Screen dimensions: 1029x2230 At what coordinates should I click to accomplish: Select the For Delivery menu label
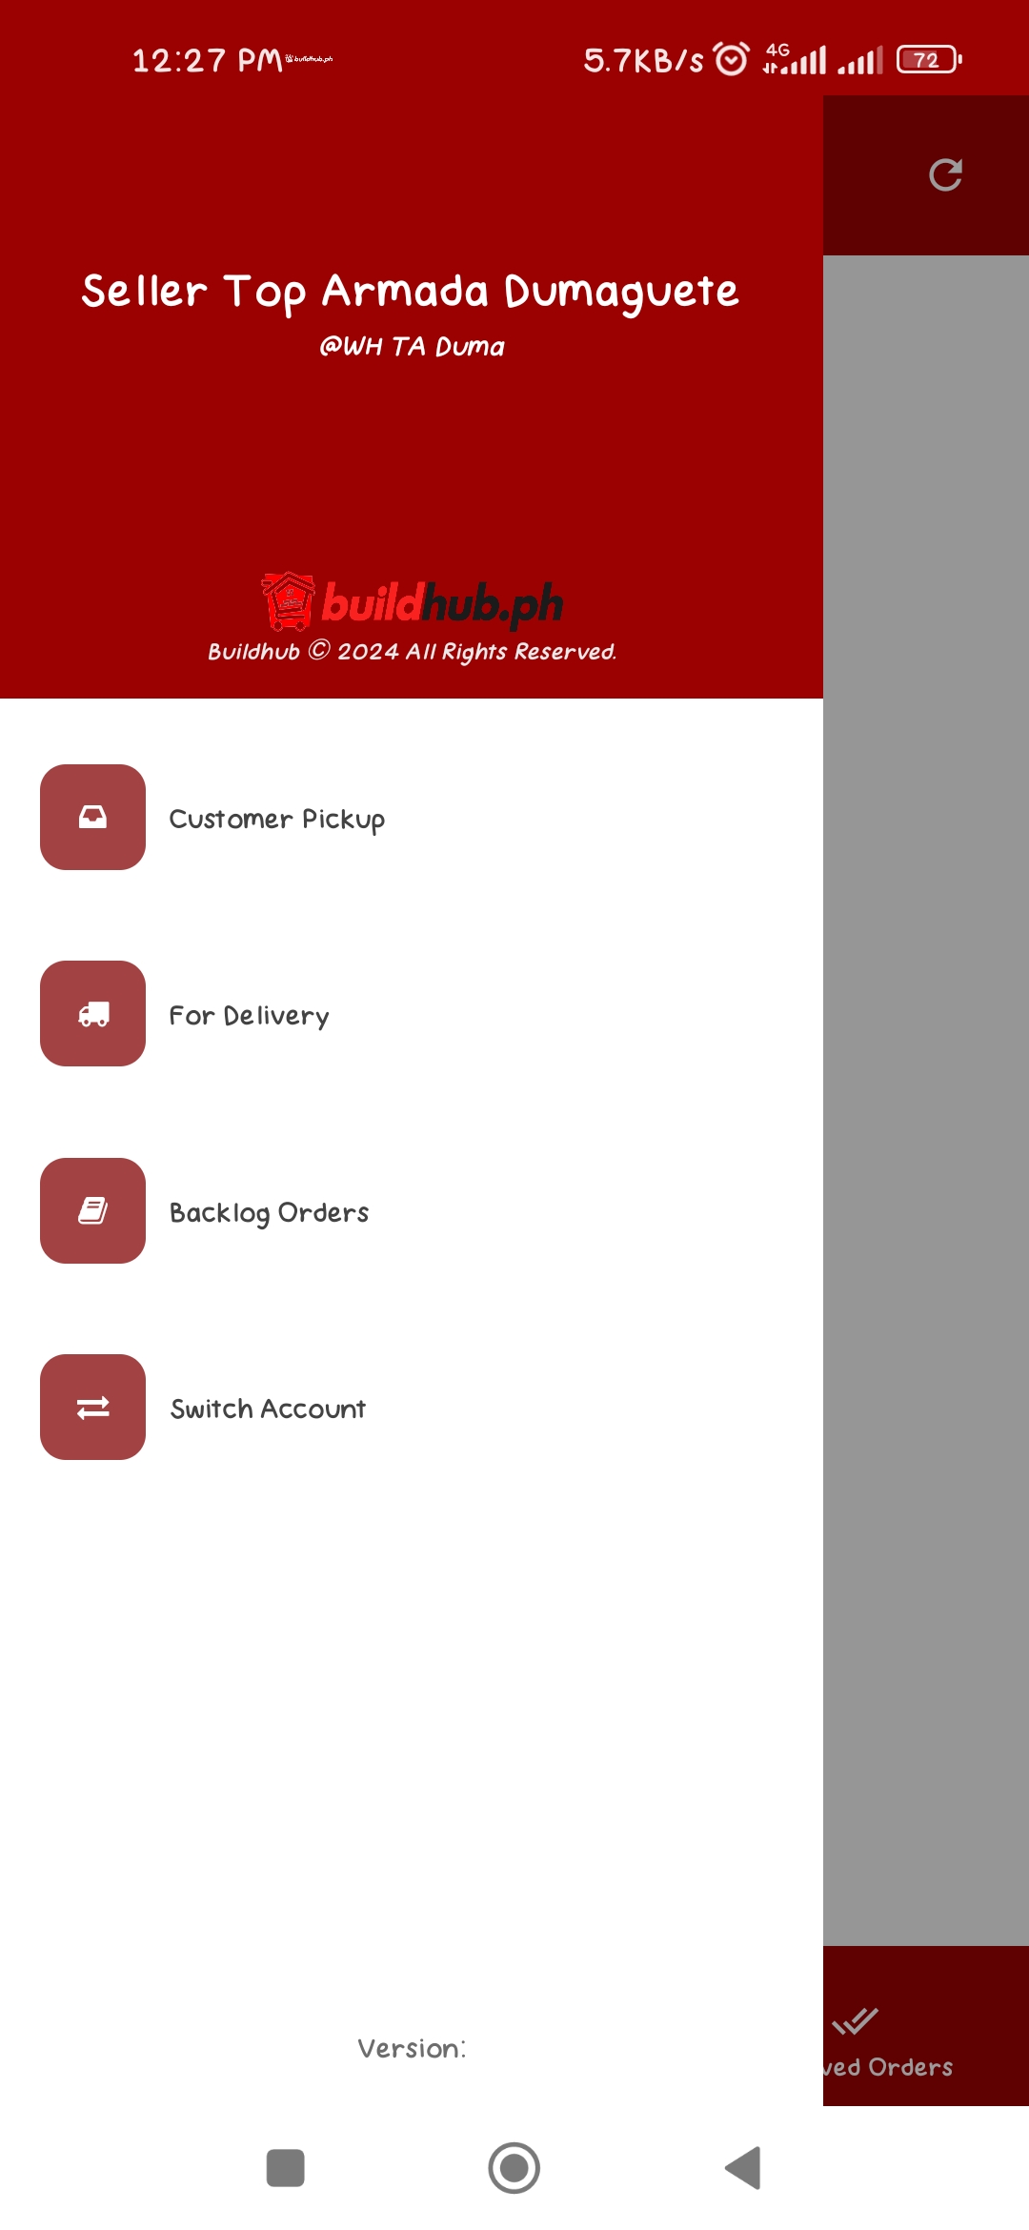(x=250, y=1016)
